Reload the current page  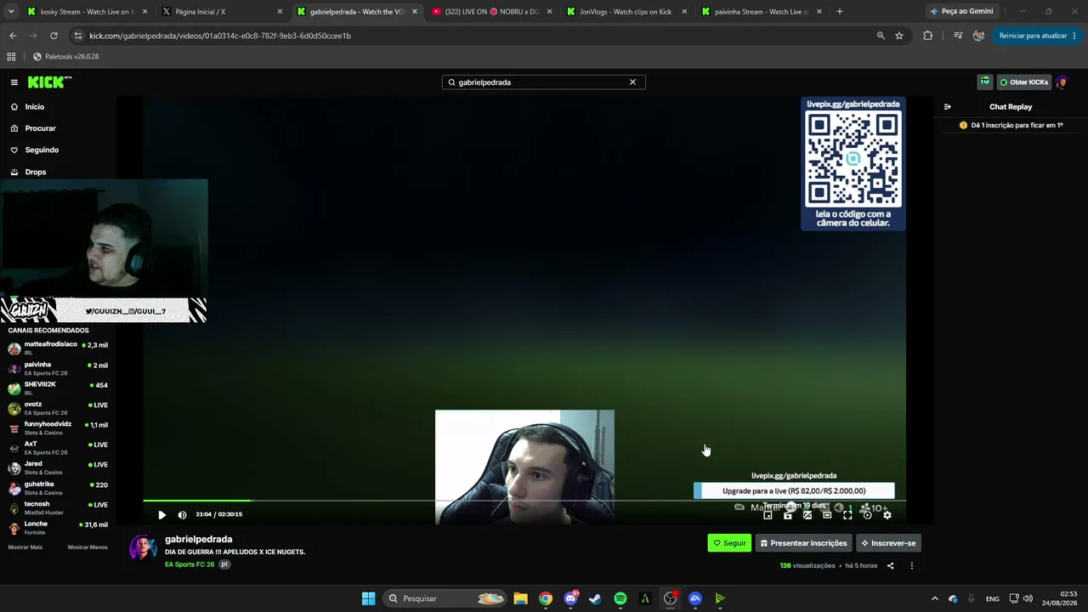[54, 36]
